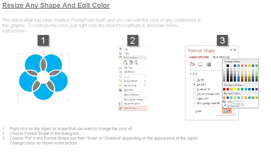The height and width of the screenshot is (152, 271).
Task: Open the fill Color dropdown button
Action: tap(227, 111)
